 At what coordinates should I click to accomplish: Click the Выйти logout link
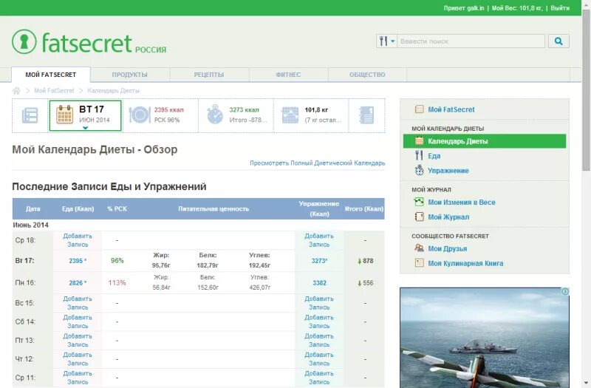tap(560, 8)
